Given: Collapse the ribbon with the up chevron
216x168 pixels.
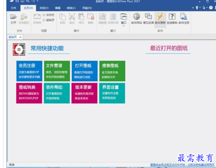Looking at the screenshot, I should pyautogui.click(x=193, y=8).
